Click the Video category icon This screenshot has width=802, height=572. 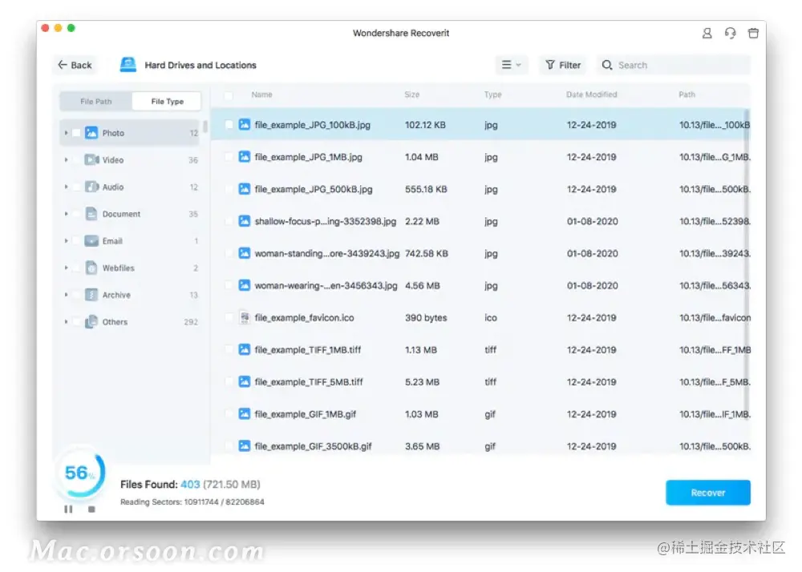click(91, 160)
